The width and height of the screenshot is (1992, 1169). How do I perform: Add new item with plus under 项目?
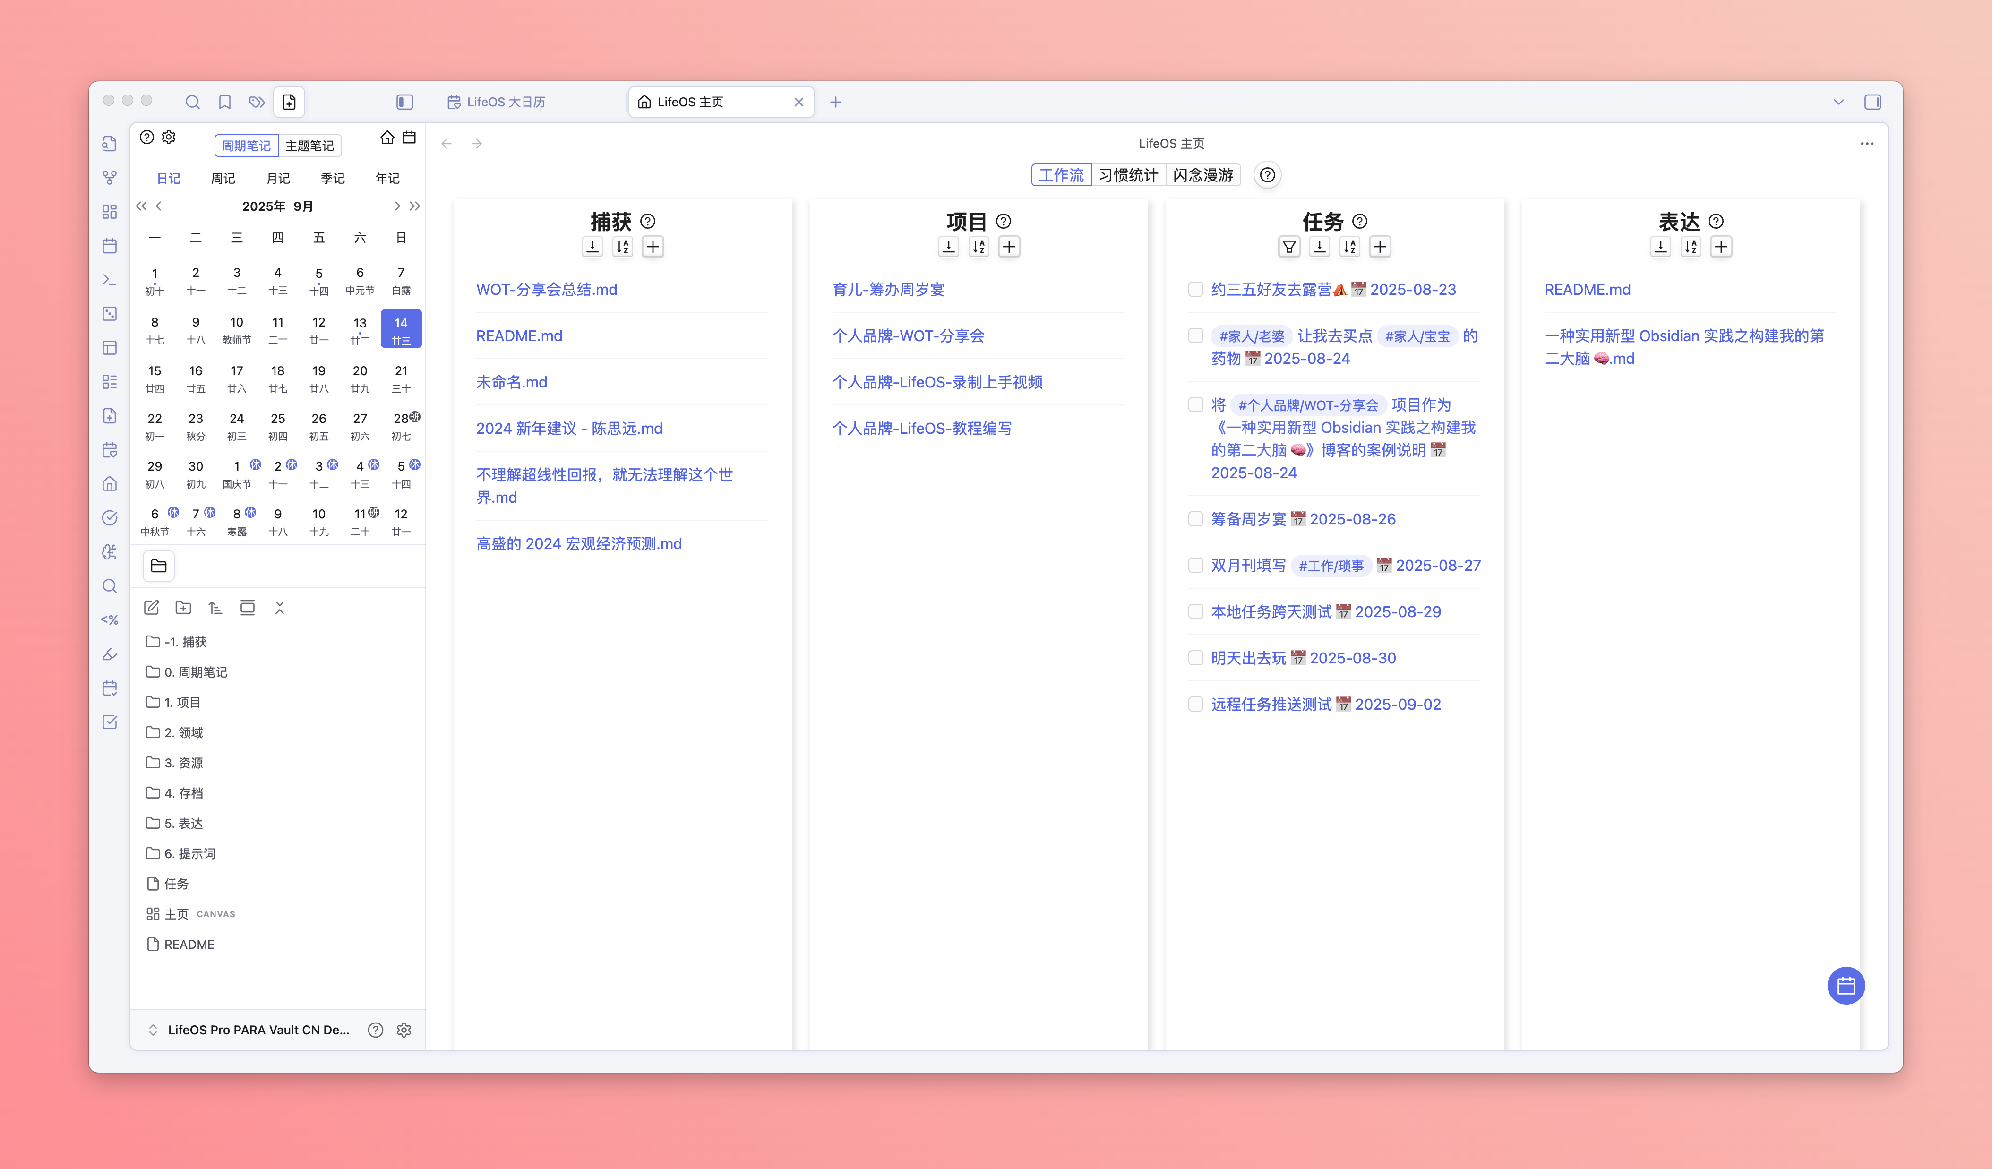coord(1009,247)
